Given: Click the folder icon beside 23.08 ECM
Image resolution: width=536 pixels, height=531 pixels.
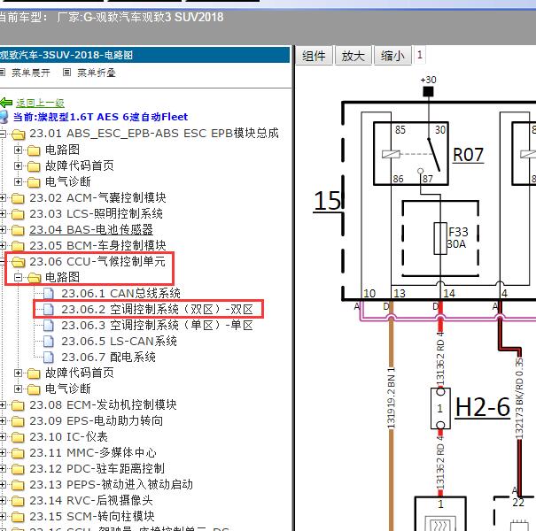Looking at the screenshot, I should point(18,405).
